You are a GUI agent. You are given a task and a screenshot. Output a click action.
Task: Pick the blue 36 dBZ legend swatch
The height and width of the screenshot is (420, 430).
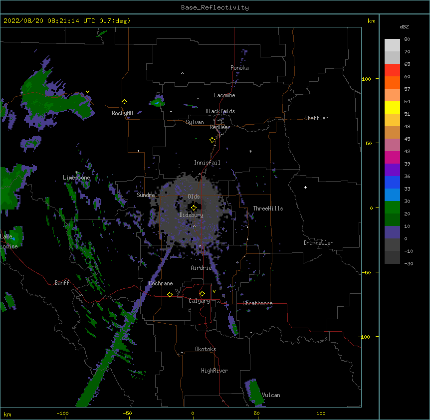coord(392,182)
